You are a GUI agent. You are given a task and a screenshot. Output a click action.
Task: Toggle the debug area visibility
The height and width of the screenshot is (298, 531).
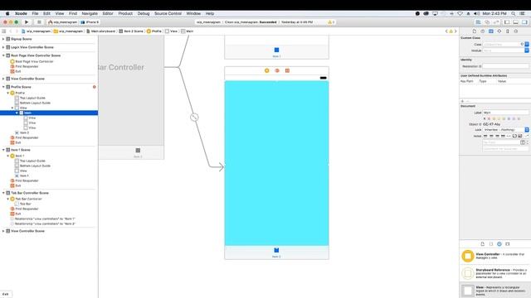tap(515, 22)
